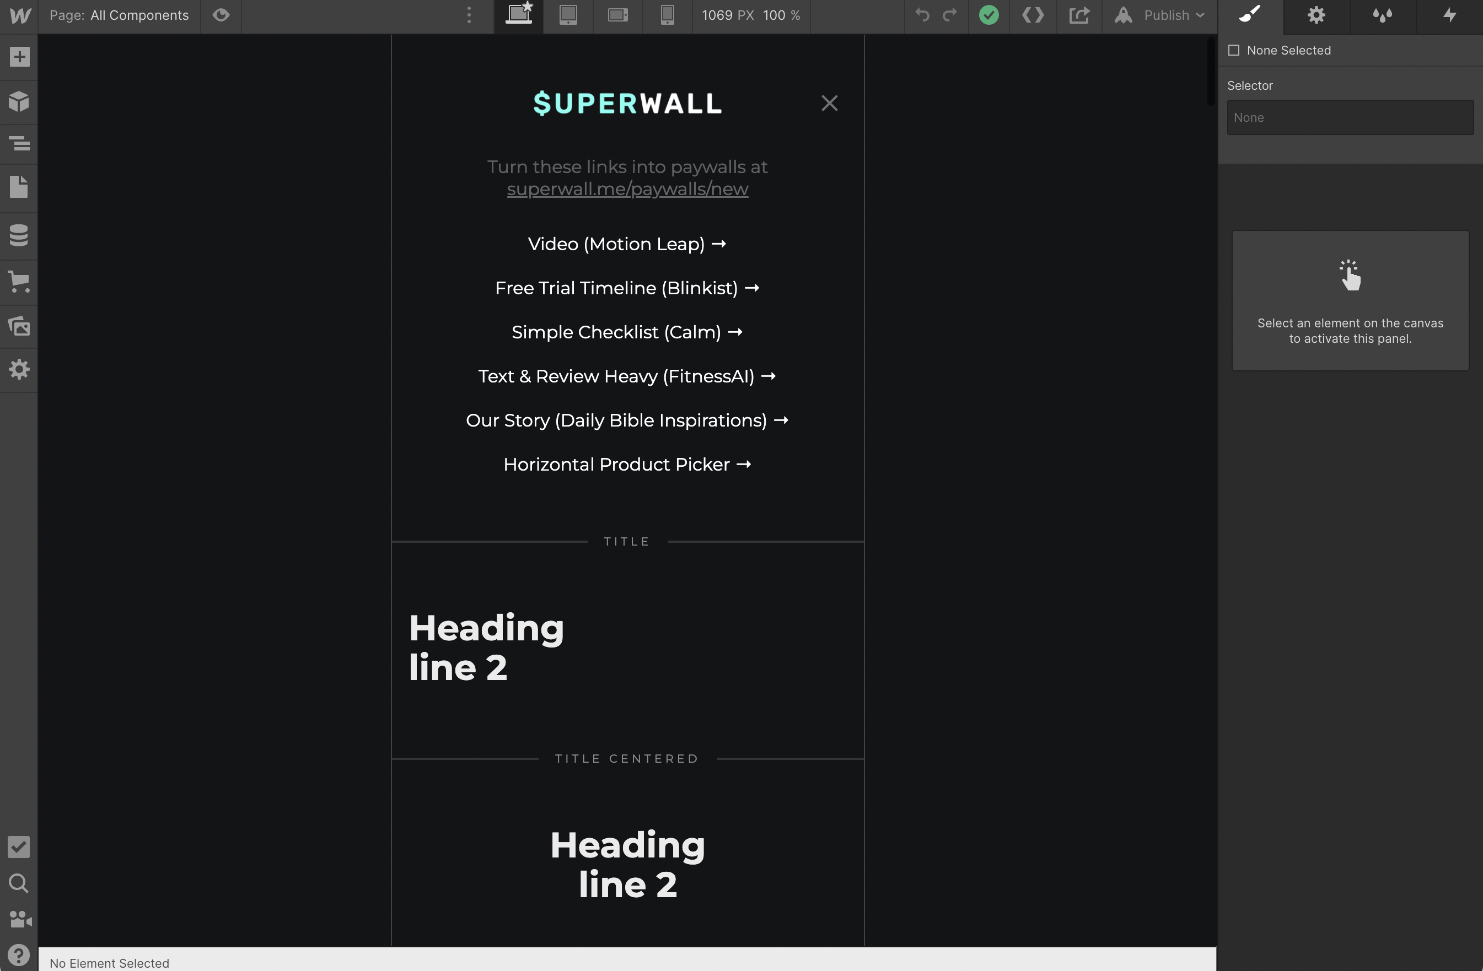Open the export code panel
Image resolution: width=1483 pixels, height=971 pixels.
pyautogui.click(x=1033, y=15)
